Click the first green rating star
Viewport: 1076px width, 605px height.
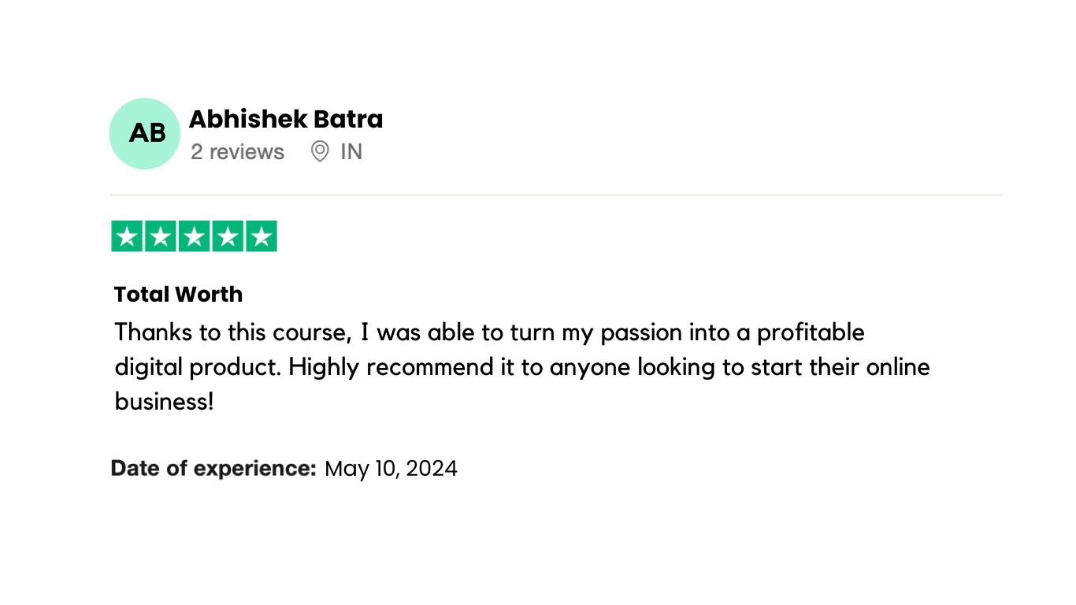pos(128,236)
